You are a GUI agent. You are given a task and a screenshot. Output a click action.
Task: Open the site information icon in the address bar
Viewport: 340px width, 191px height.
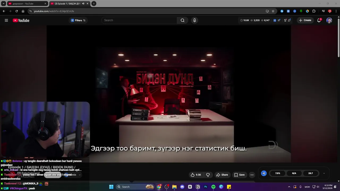pos(31,11)
